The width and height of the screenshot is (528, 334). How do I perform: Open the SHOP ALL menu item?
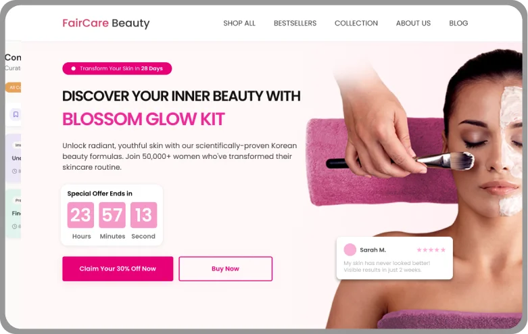tap(239, 23)
